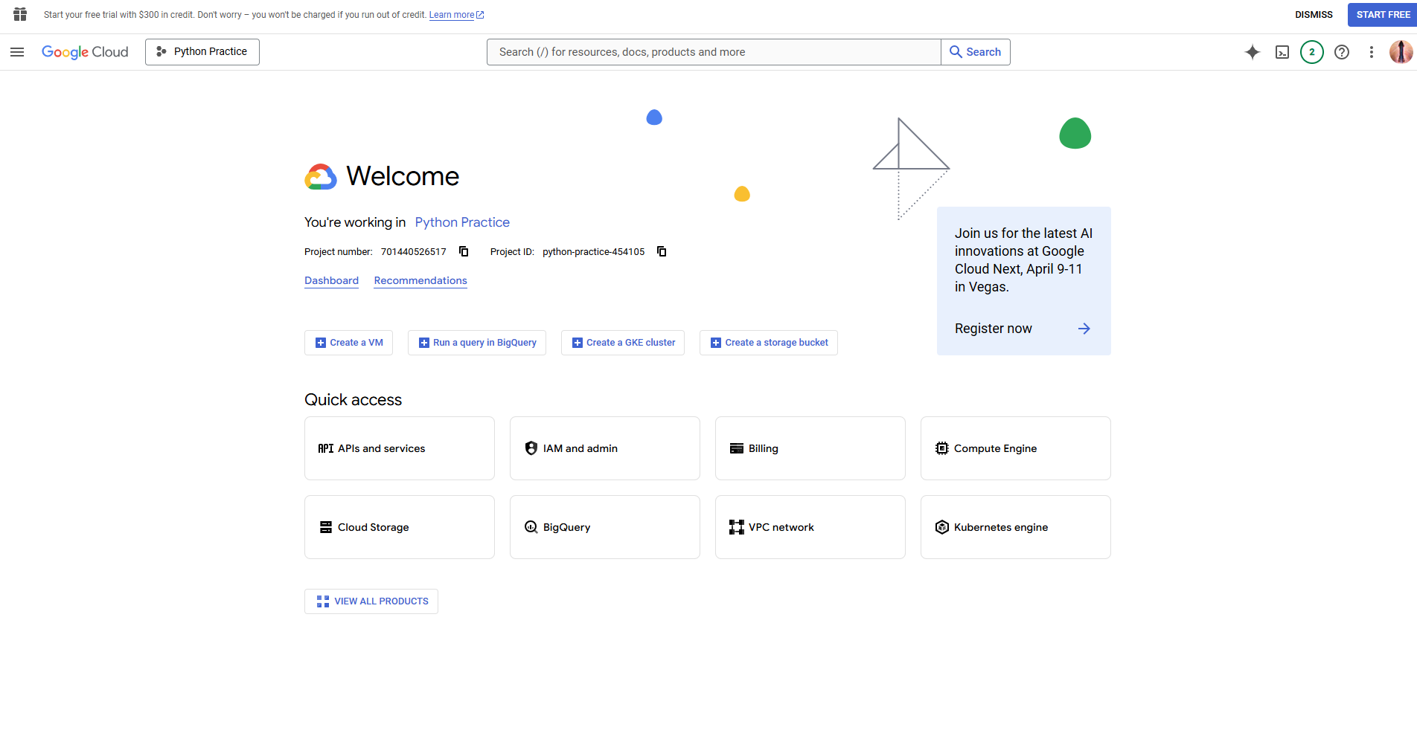Switch to the Dashboard tab

point(331,280)
